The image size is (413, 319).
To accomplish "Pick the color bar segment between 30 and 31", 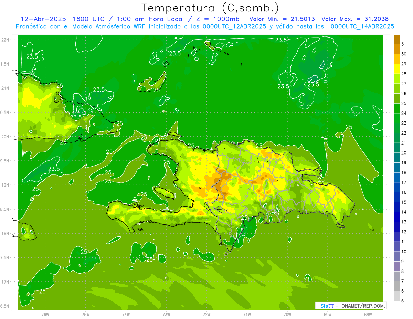I will [397, 49].
